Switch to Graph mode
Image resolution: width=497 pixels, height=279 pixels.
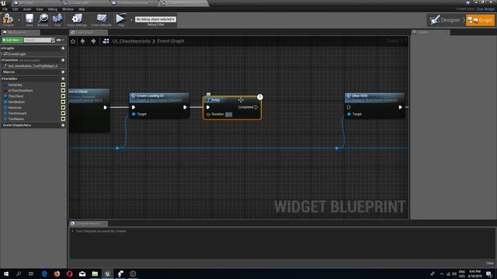coord(480,20)
